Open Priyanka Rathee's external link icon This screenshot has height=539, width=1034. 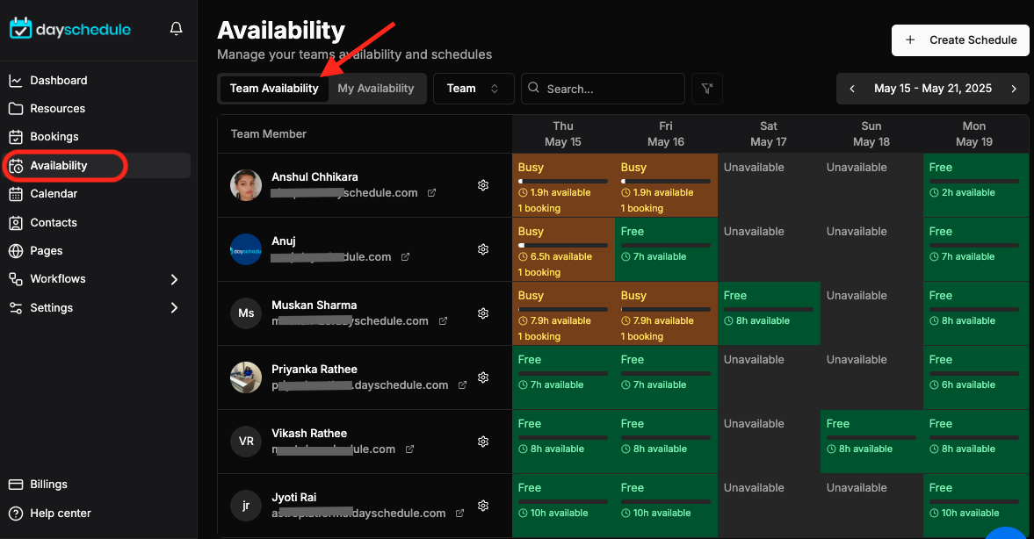462,384
